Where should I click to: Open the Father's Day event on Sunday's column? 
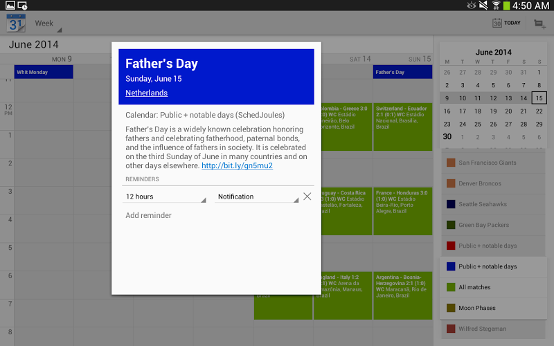point(402,72)
